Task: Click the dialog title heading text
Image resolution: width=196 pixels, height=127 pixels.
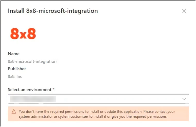Action: pyautogui.click(x=53, y=11)
